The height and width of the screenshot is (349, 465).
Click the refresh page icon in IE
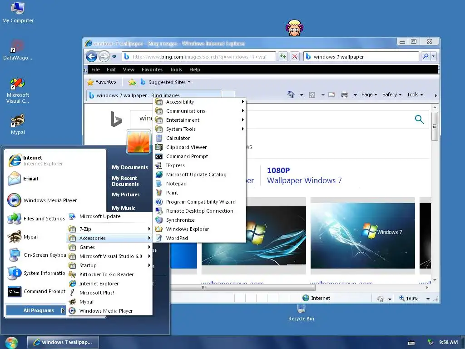[x=282, y=56]
